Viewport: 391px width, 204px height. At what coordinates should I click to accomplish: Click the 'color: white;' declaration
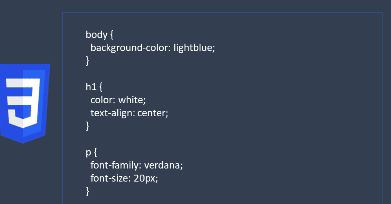(118, 100)
